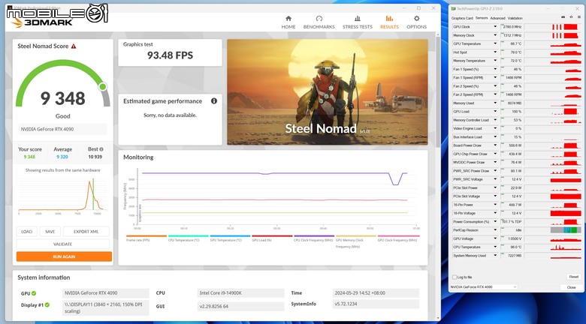
Task: Click the score distribution chart
Action: [63, 196]
